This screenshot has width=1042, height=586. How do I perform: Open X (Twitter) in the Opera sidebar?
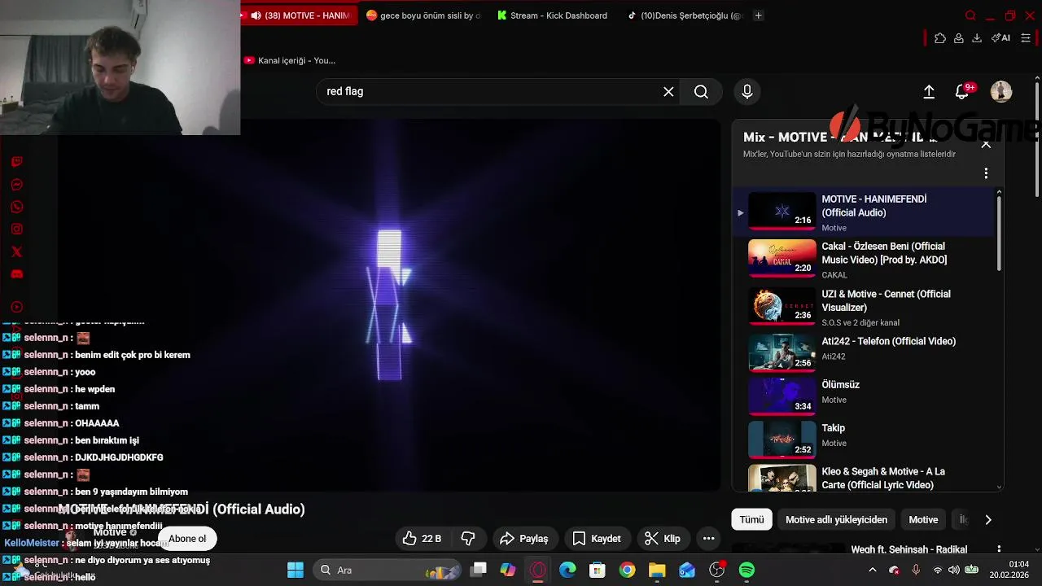click(x=16, y=251)
